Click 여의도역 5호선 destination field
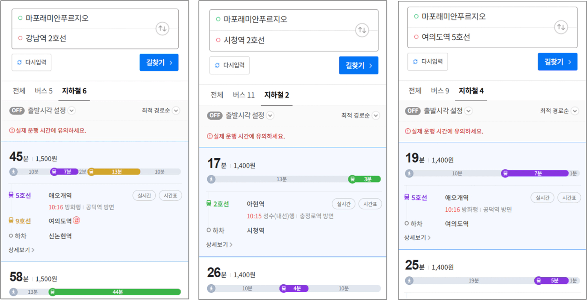Screen dimensions: 587x300 492,37
